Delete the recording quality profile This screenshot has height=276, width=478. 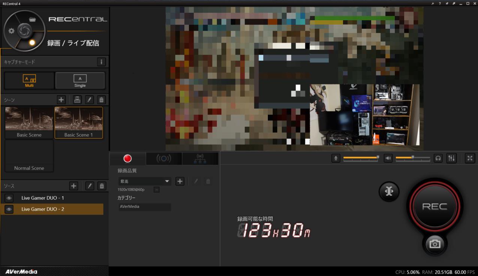(x=208, y=181)
